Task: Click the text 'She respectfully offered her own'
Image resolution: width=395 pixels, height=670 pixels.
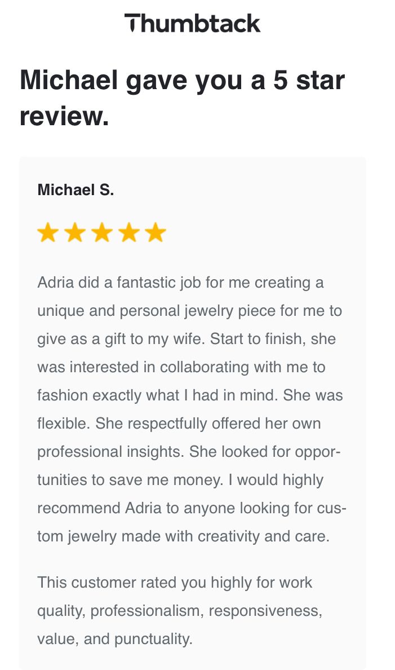Action: [208, 424]
